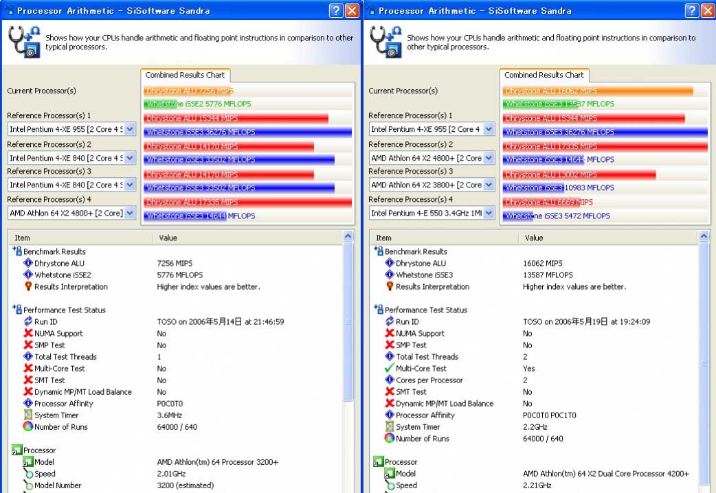Click 'P0C0T0 P0C1T0' affinity value
716x493 pixels.
[549, 415]
